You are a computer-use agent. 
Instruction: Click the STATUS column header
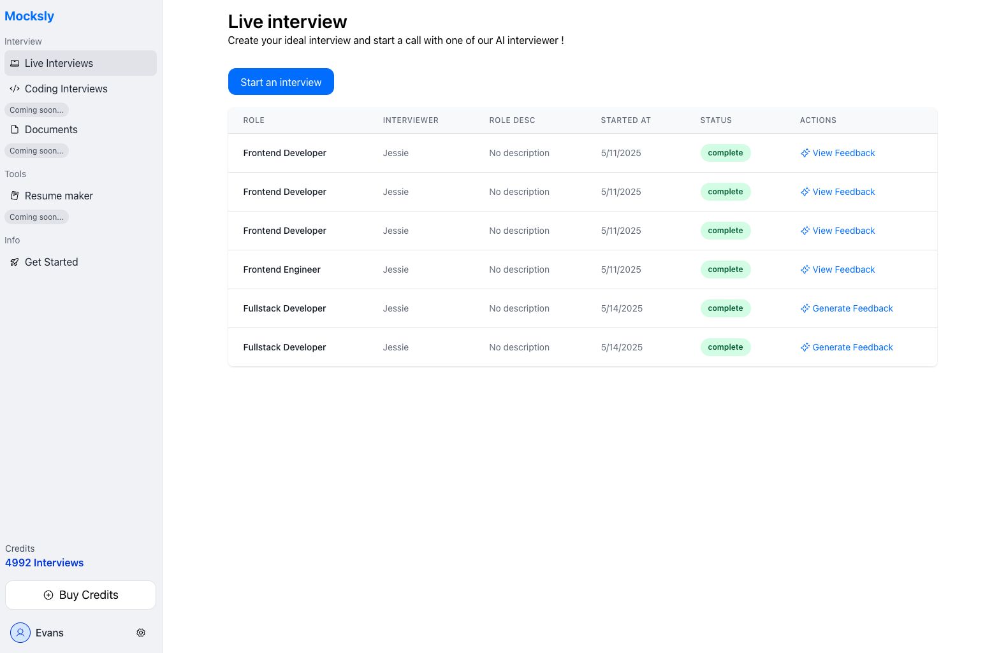click(716, 120)
